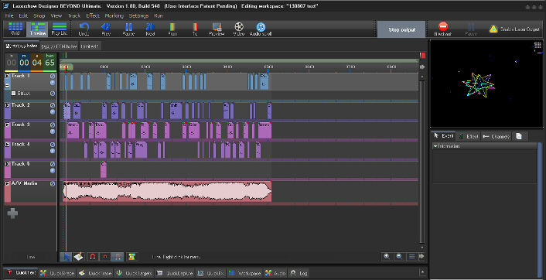Switch to the Grid view button
The height and width of the screenshot is (280, 546).
[15, 29]
